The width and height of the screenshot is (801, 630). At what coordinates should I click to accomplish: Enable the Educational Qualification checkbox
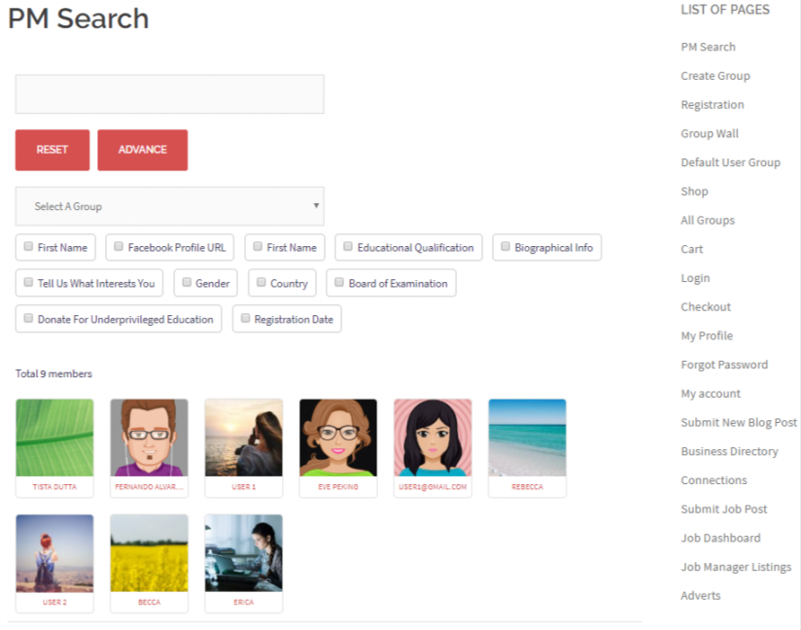pos(347,247)
